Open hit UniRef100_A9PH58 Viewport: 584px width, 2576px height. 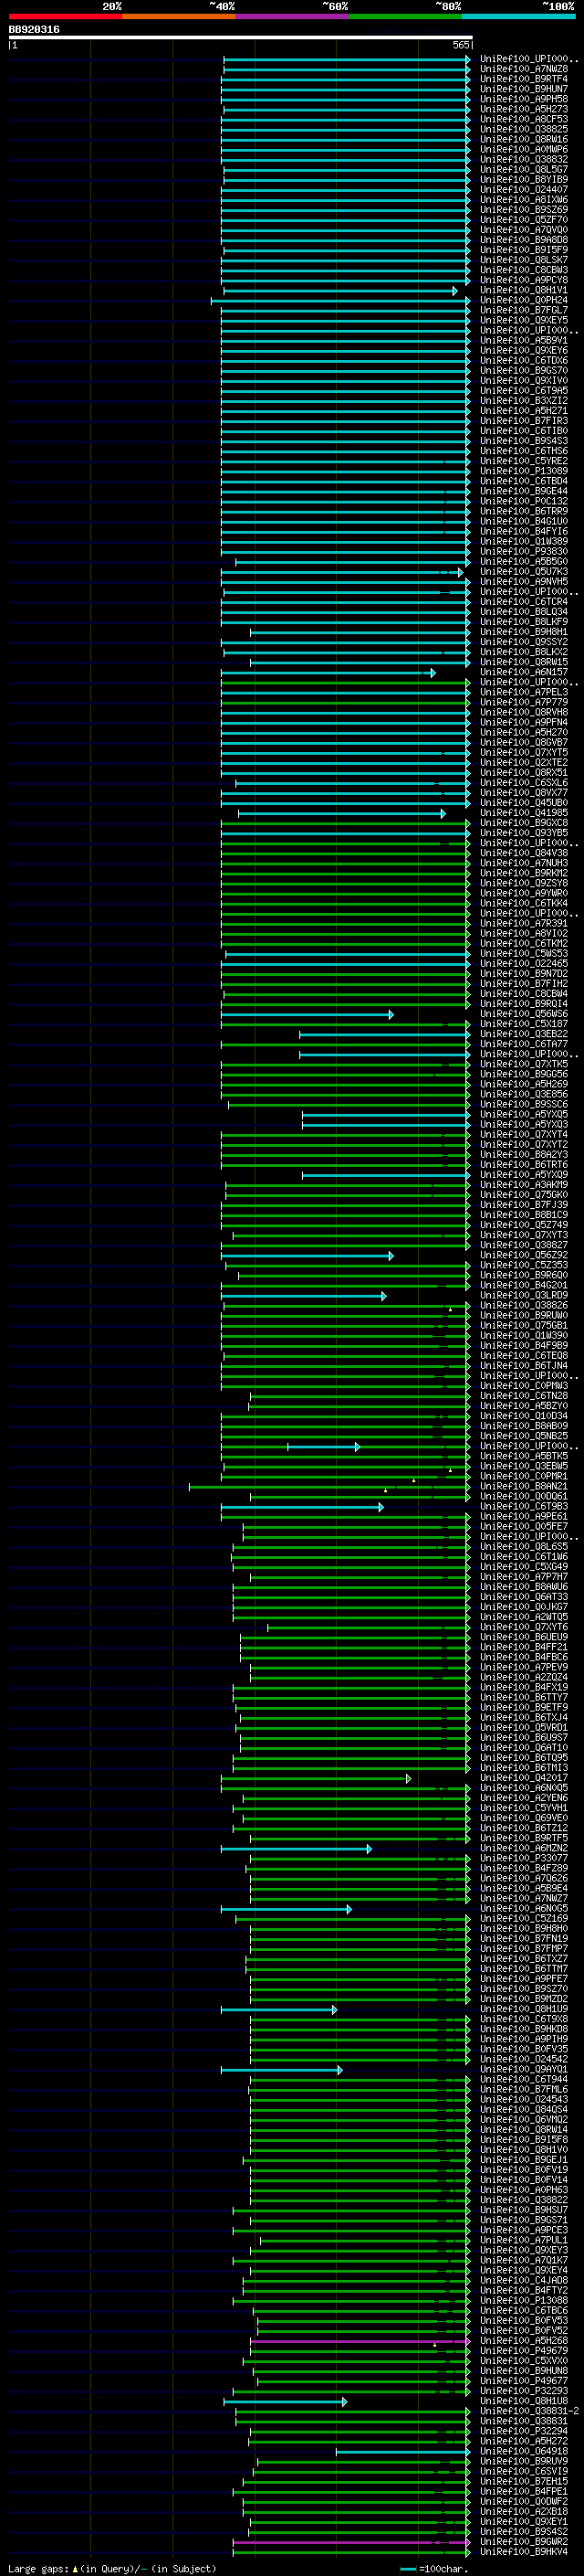(x=524, y=99)
